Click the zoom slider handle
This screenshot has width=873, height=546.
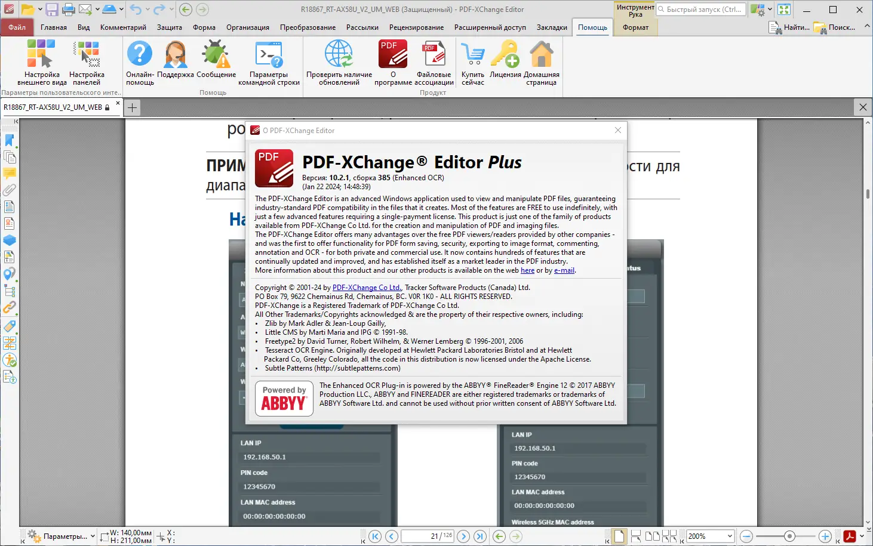[789, 536]
